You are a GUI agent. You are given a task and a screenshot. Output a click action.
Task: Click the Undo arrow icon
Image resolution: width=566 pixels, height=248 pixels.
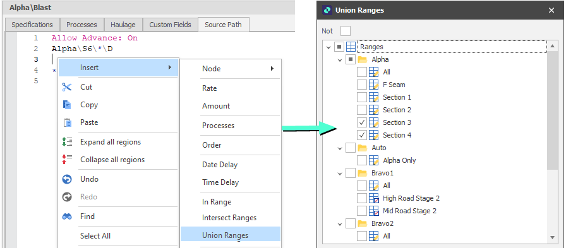pos(67,179)
